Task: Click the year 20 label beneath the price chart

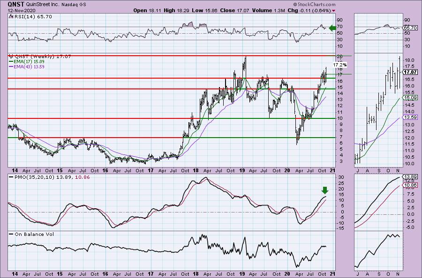Action: 287,170
